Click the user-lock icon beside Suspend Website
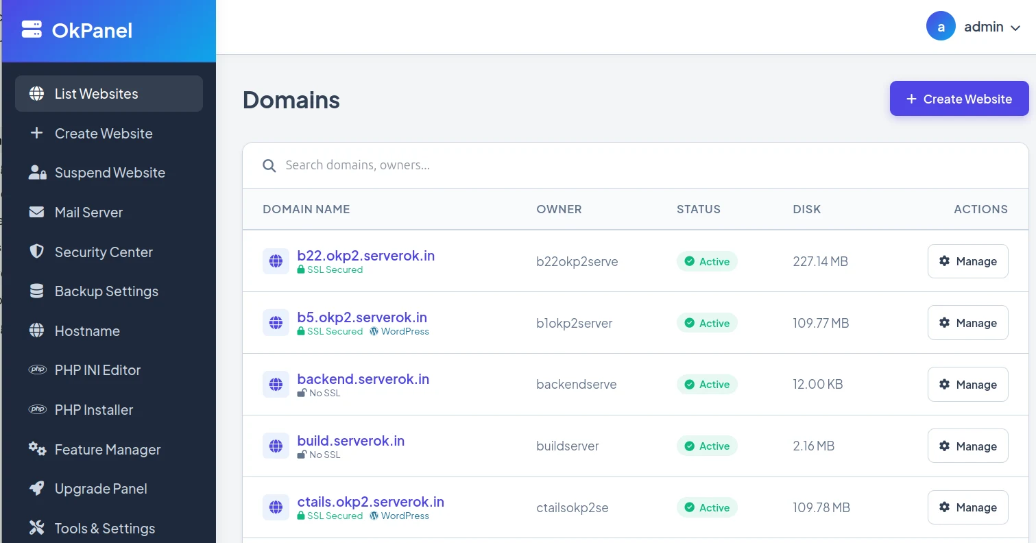This screenshot has height=543, width=1036. (37, 173)
